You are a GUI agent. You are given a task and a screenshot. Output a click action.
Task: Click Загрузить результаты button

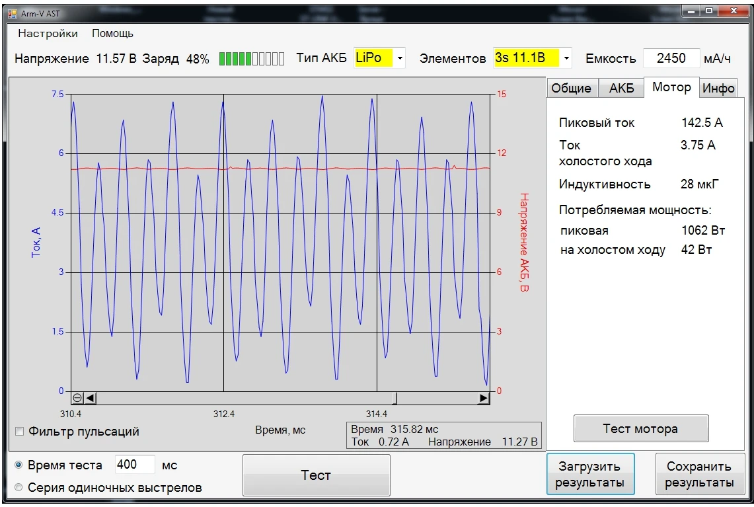[x=590, y=475]
